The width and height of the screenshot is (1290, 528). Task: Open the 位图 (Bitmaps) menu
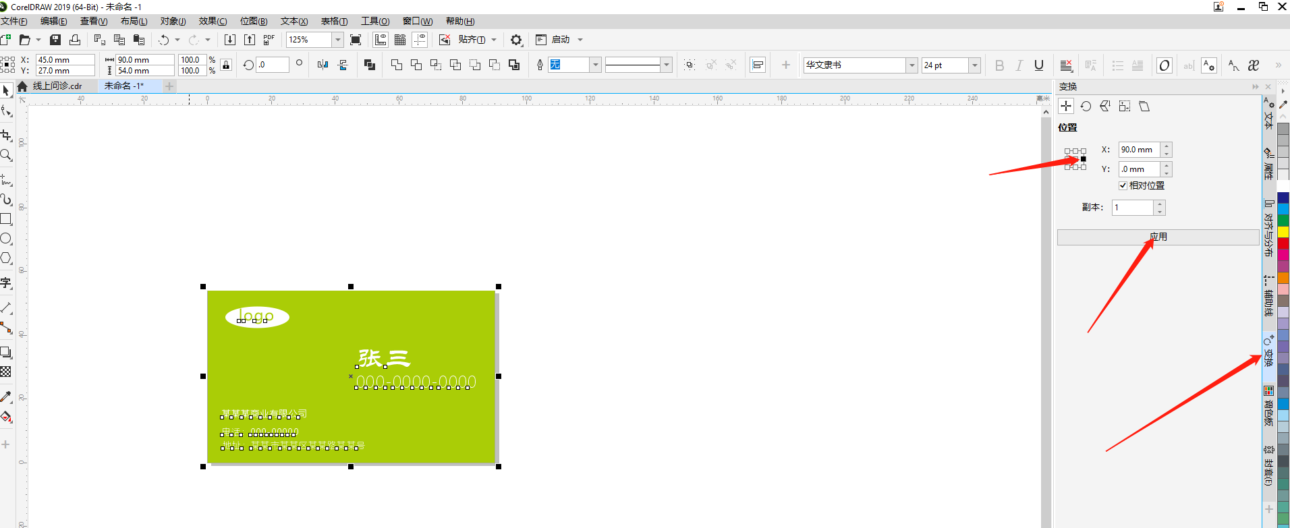click(x=254, y=22)
